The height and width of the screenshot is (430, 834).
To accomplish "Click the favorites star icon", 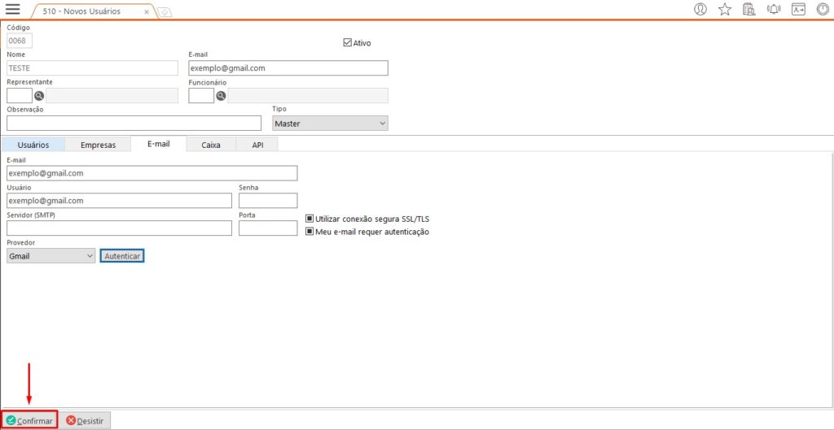I will click(x=725, y=10).
